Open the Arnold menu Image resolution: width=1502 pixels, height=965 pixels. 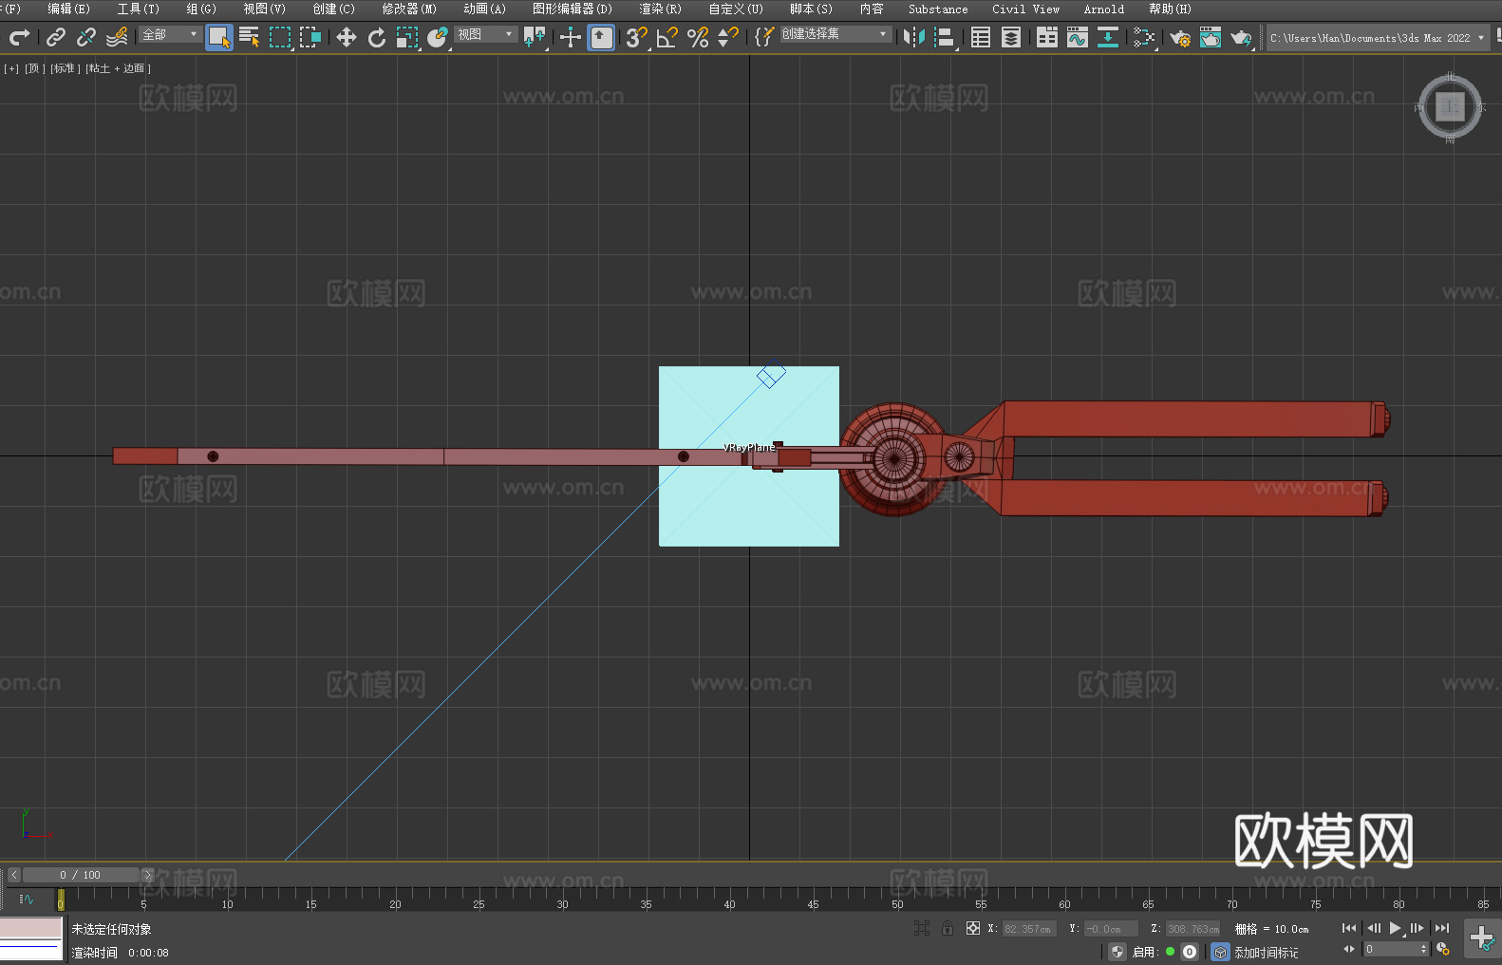click(1103, 9)
